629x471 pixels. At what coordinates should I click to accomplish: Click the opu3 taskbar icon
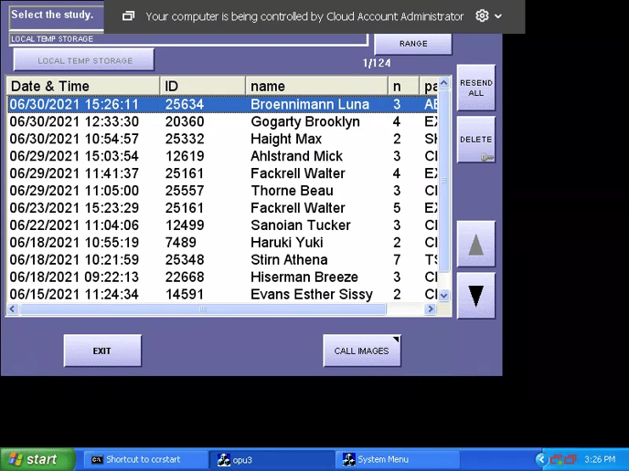[272, 460]
